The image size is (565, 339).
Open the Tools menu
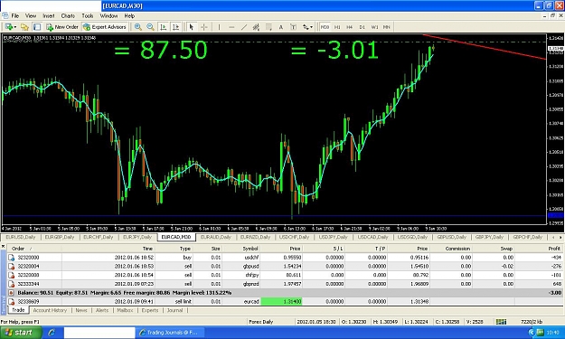coord(88,16)
